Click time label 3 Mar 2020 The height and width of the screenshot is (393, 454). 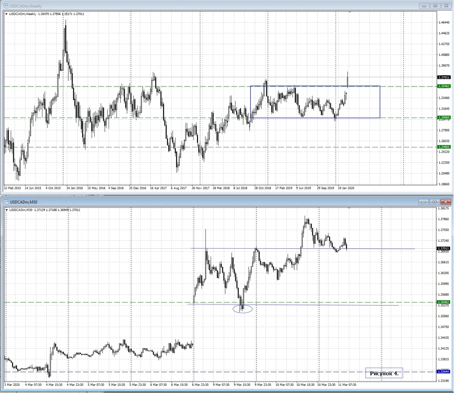pyautogui.click(x=12, y=385)
